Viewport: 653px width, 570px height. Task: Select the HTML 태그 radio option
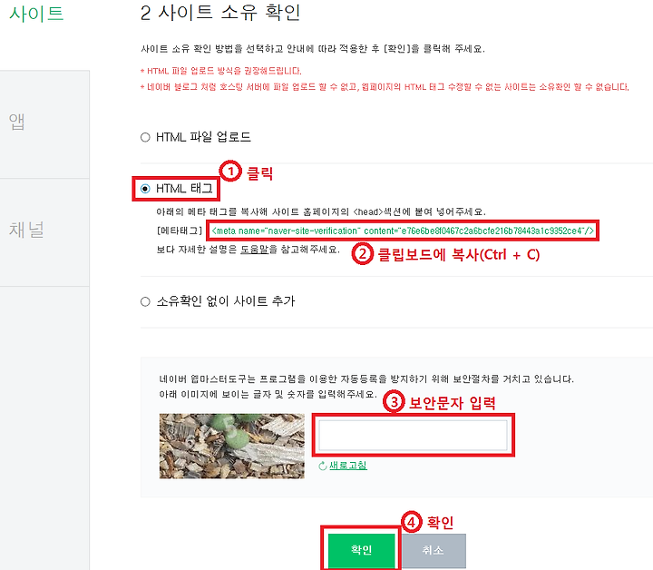pyautogui.click(x=145, y=189)
